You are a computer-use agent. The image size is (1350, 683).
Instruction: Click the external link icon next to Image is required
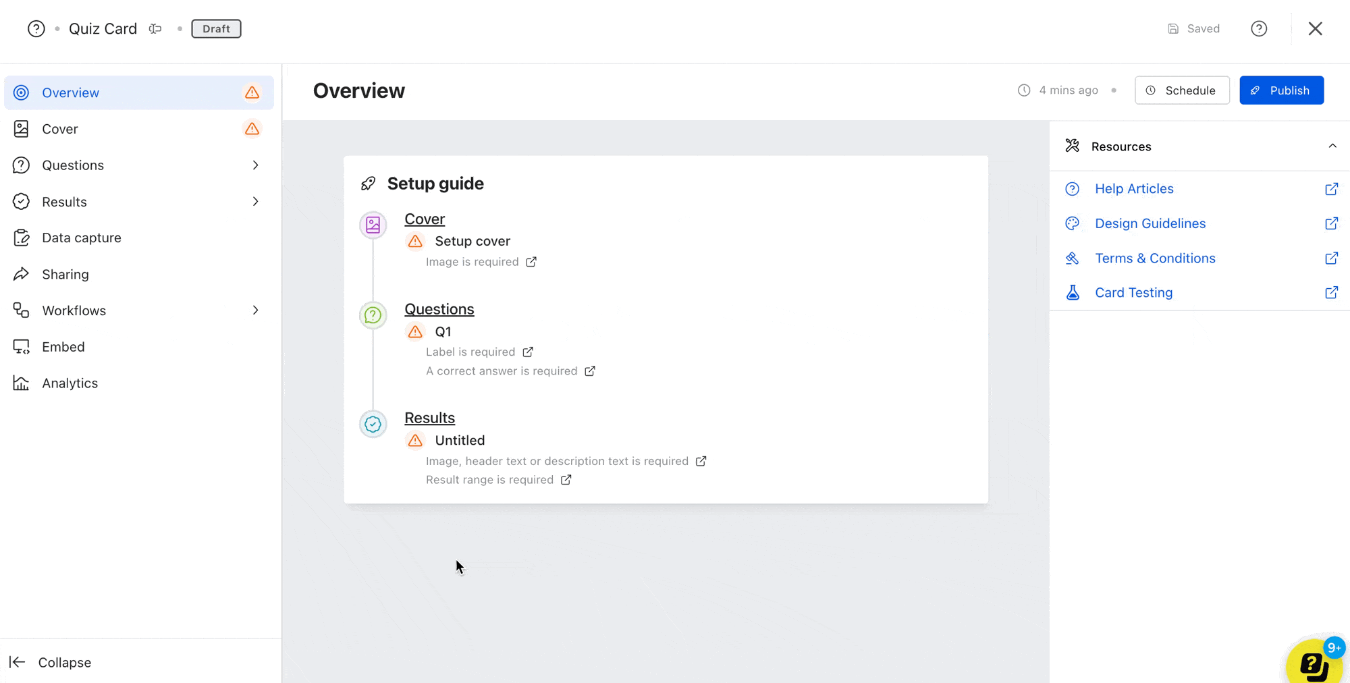[531, 262]
